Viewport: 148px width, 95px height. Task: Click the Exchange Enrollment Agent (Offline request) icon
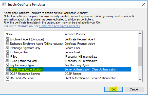point(7,43)
